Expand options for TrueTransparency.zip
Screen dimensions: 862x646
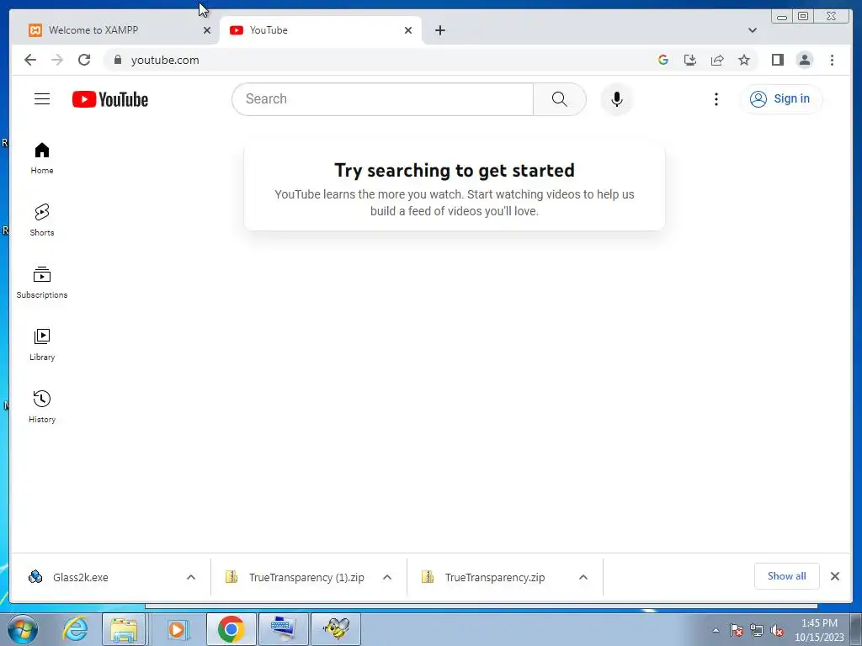pyautogui.click(x=583, y=577)
